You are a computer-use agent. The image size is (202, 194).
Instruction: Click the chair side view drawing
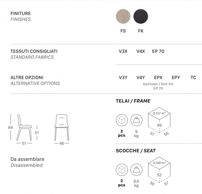coord(24,127)
